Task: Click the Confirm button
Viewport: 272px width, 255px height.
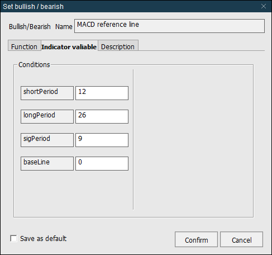Action: [x=196, y=239]
